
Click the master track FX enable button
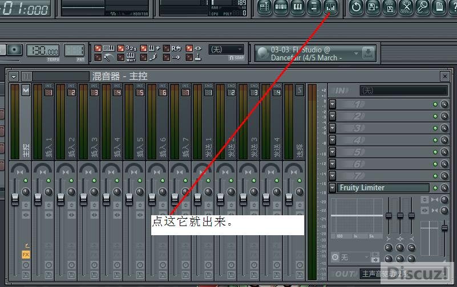click(x=26, y=255)
